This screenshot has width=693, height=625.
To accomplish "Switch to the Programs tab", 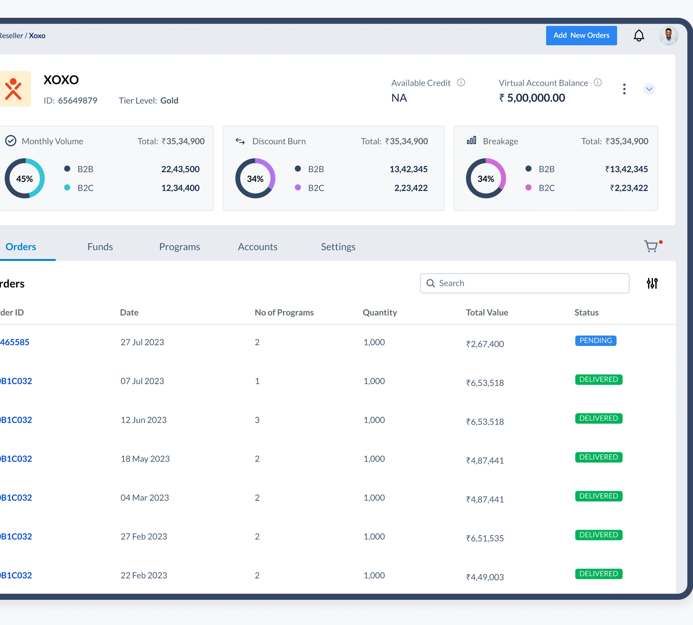I will pyautogui.click(x=180, y=247).
